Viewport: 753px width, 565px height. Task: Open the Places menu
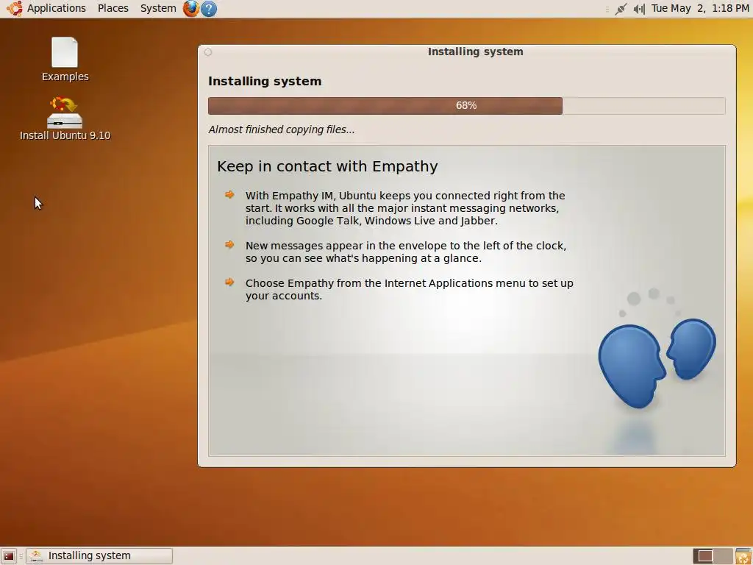[x=113, y=8]
